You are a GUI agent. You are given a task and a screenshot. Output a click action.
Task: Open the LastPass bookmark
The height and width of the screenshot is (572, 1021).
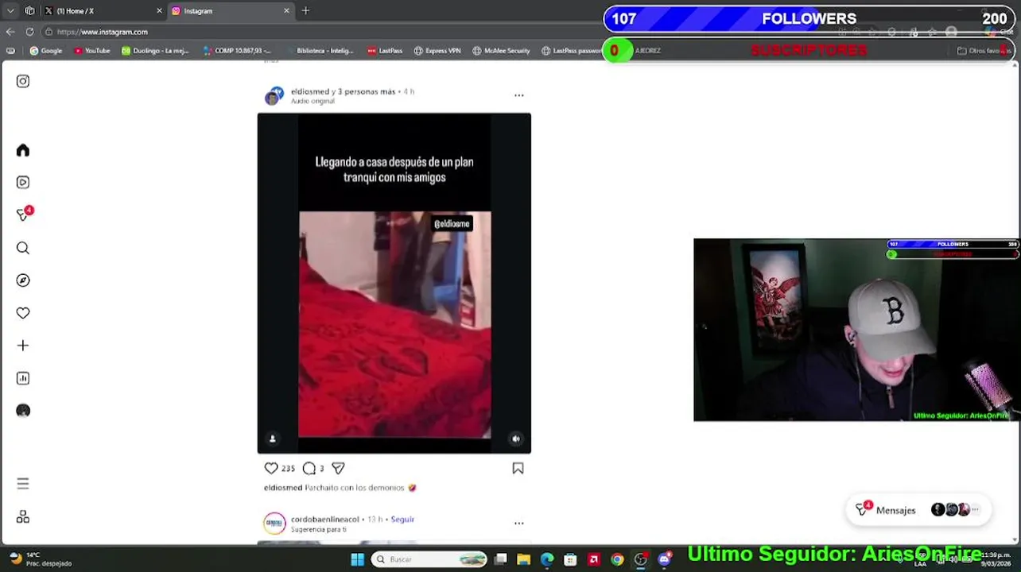(x=385, y=51)
